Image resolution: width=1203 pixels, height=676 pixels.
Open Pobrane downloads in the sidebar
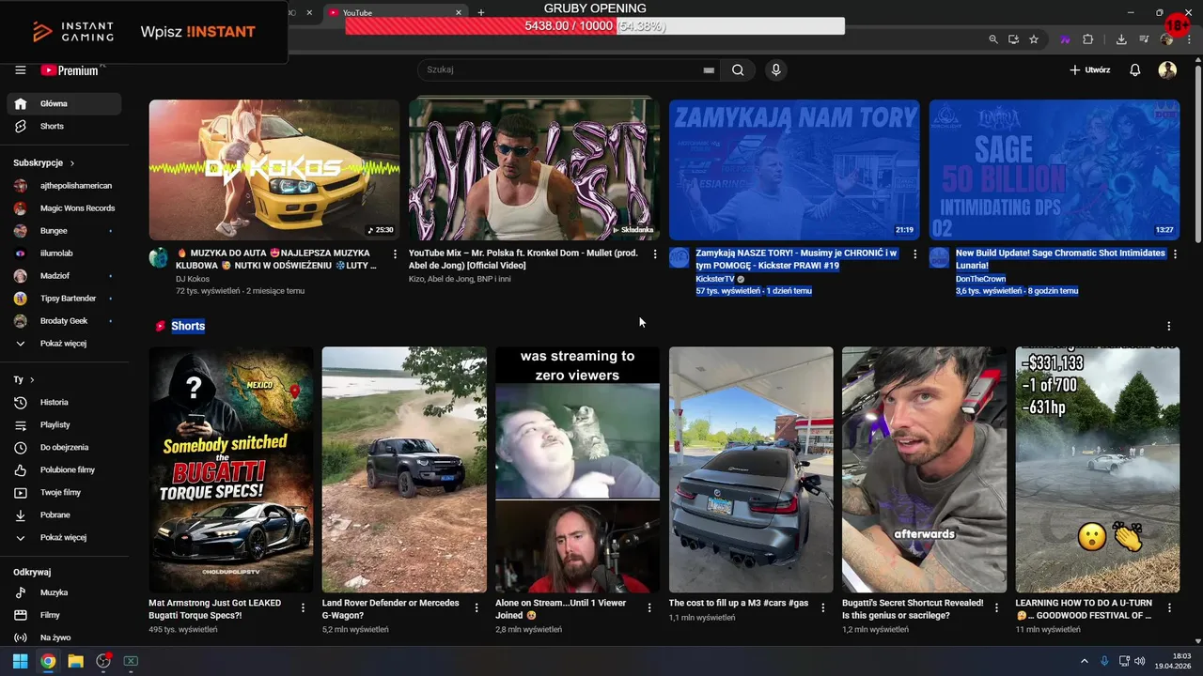[64, 515]
